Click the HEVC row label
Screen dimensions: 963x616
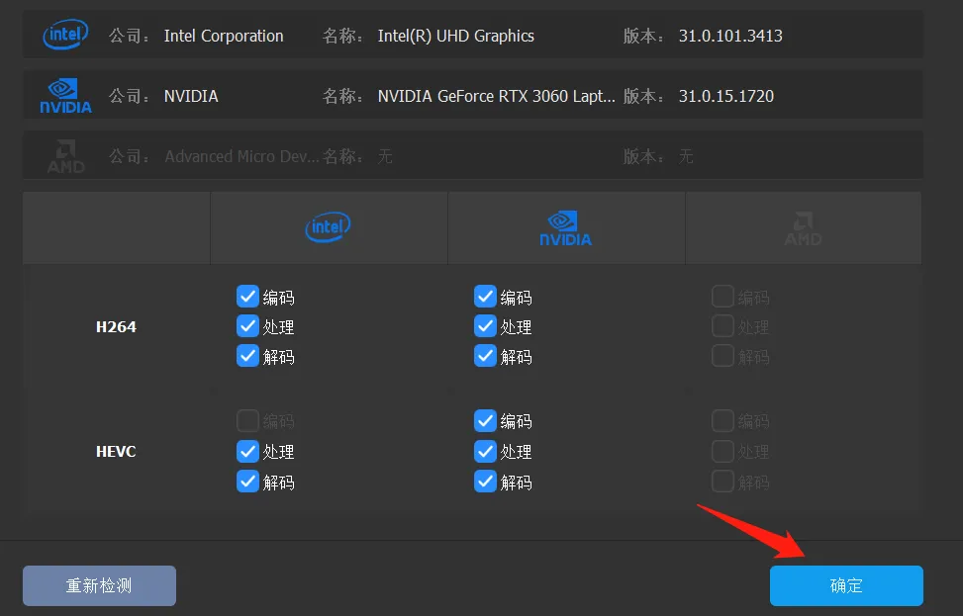[116, 452]
